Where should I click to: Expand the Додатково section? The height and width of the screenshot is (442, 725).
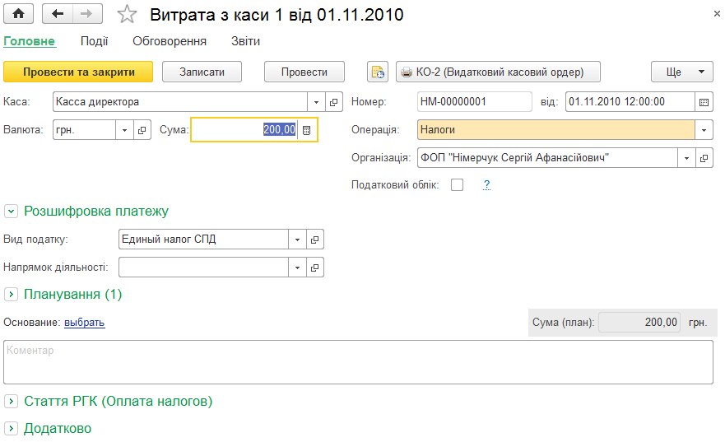(11, 429)
